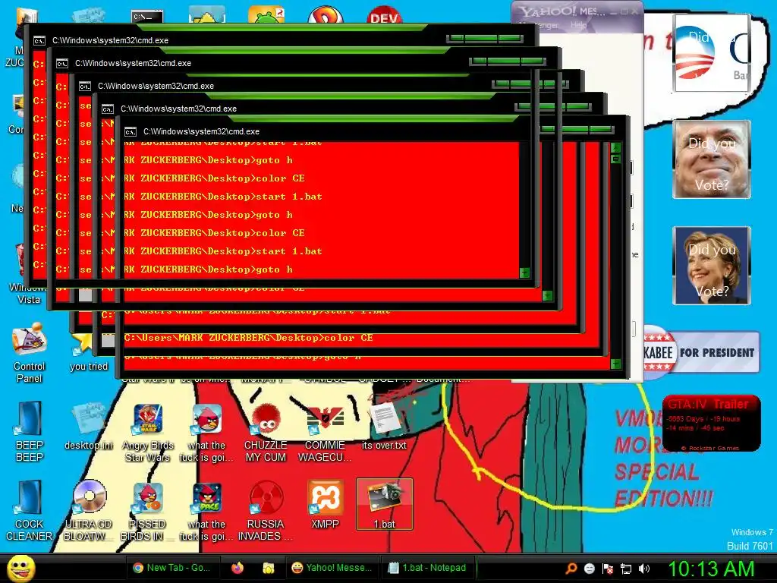Launch Firefox from the taskbar
The width and height of the screenshot is (777, 583).
(x=238, y=568)
